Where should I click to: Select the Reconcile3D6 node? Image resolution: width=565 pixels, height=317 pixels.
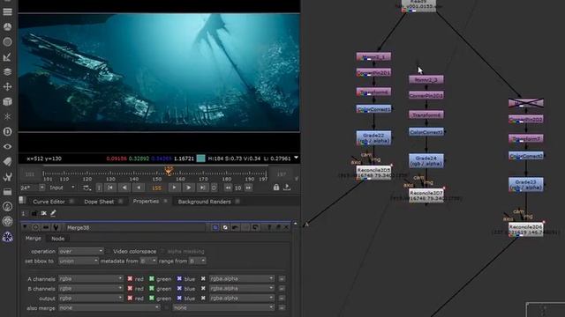click(526, 230)
